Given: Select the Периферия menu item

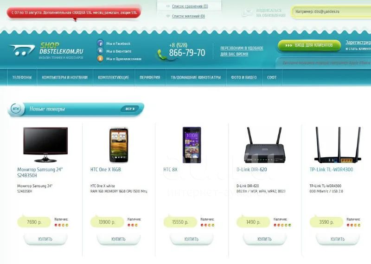Looking at the screenshot, I should click(x=150, y=77).
